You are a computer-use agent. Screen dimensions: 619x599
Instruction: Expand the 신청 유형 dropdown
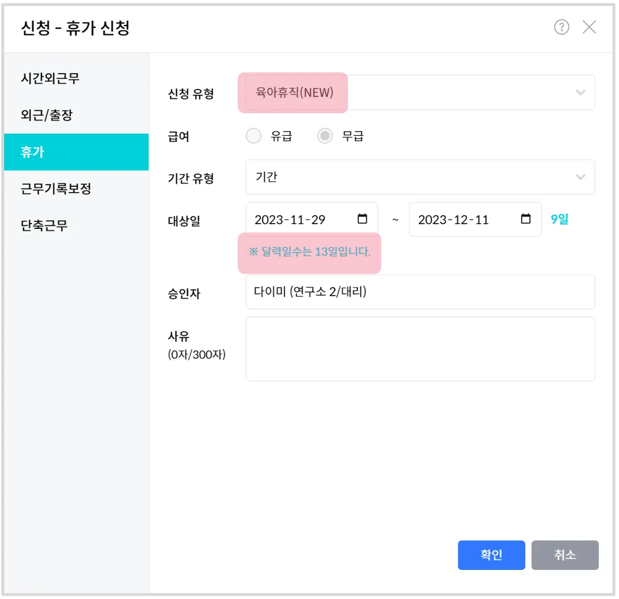point(420,93)
